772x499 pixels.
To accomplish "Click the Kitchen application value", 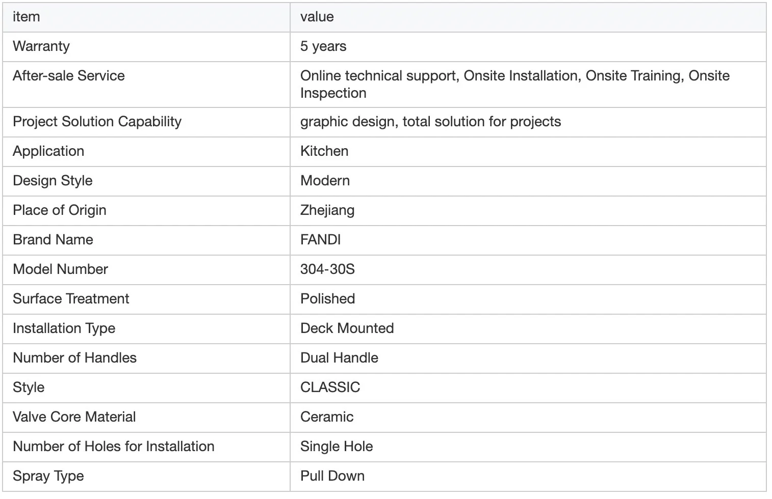I will pyautogui.click(x=324, y=151).
